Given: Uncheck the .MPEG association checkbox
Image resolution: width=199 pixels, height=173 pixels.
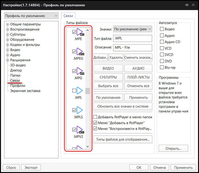Looking at the screenshot, I should (x=74, y=51).
